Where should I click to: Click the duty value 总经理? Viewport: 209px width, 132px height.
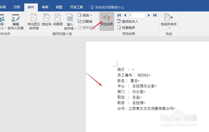(x=138, y=103)
